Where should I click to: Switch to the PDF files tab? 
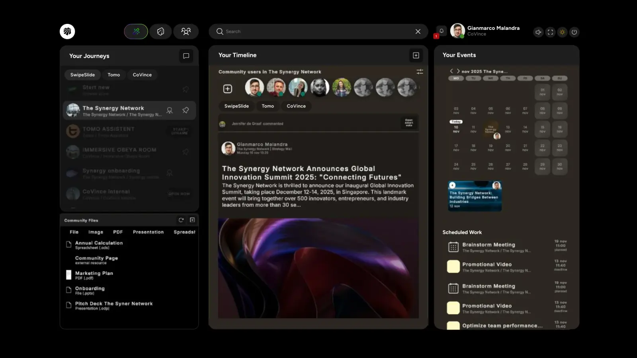click(118, 232)
